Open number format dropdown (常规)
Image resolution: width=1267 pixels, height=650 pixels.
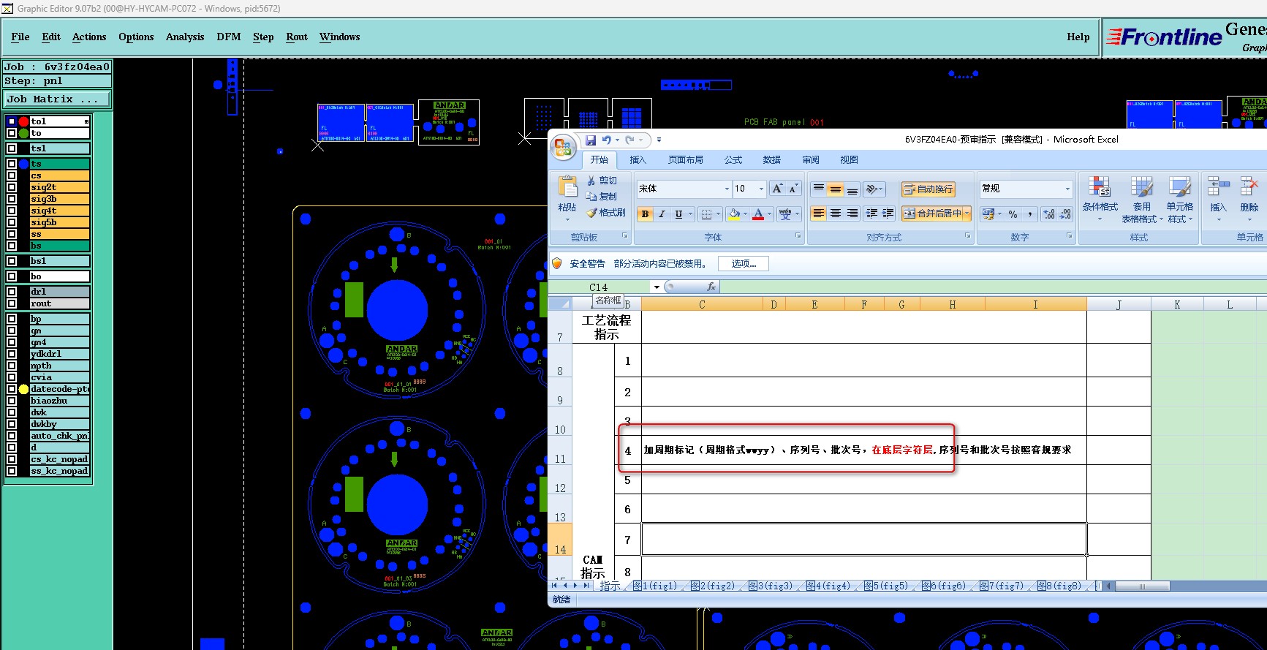tap(1067, 189)
